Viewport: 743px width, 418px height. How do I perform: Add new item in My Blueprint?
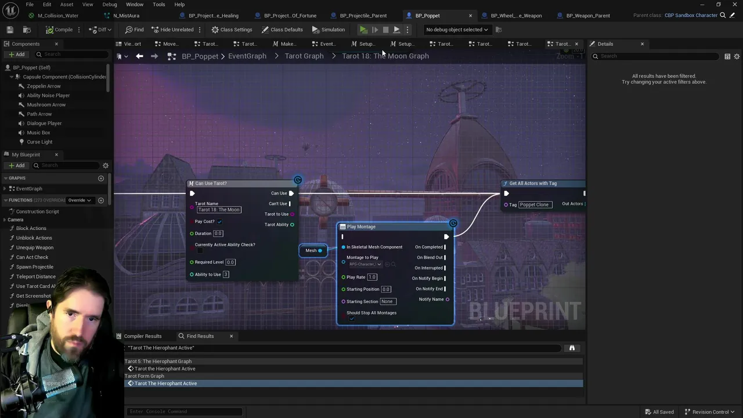(16, 165)
